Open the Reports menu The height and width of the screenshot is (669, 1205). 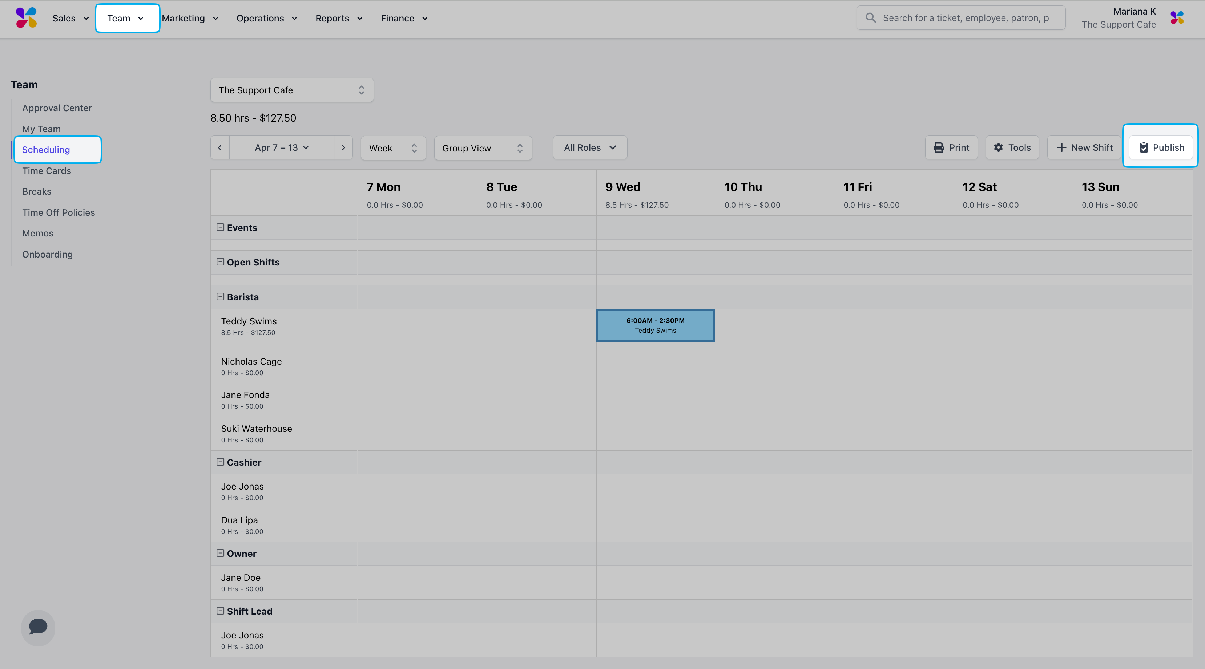pos(339,18)
